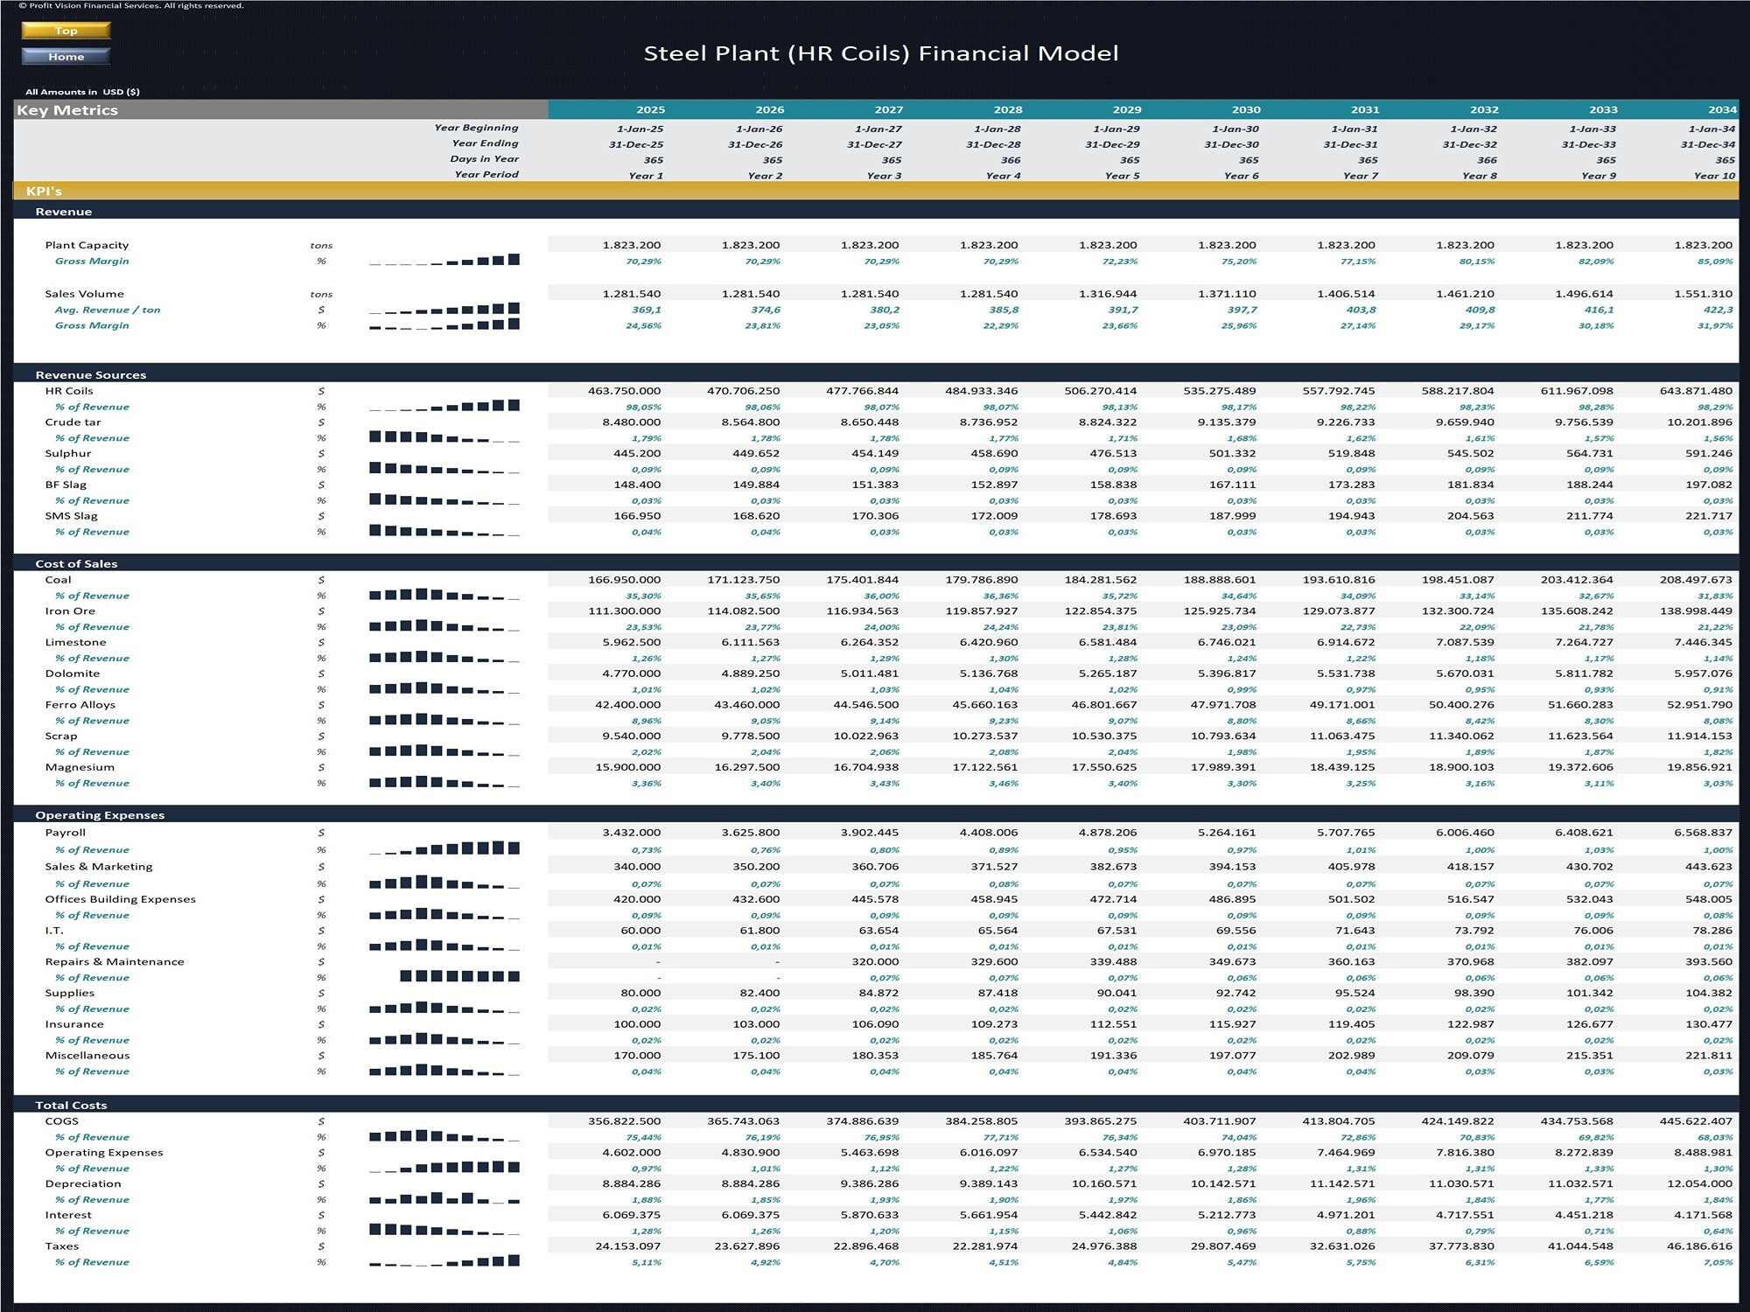Select the Scrap row label

61,736
